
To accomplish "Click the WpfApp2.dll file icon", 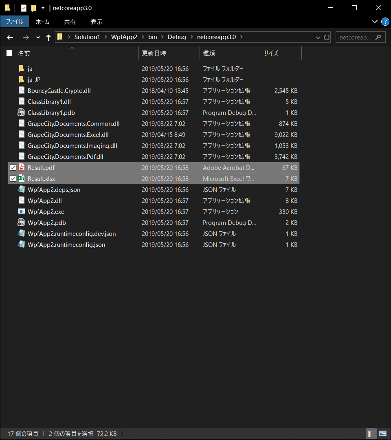I will [x=21, y=200].
